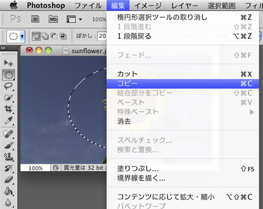Choose カット from the edit menu
263x209 pixels.
[x=183, y=74]
